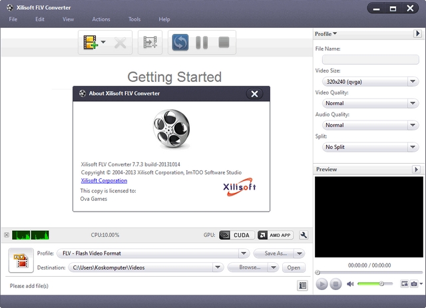Click the File Name input field
426x308 pixels.
[371, 59]
